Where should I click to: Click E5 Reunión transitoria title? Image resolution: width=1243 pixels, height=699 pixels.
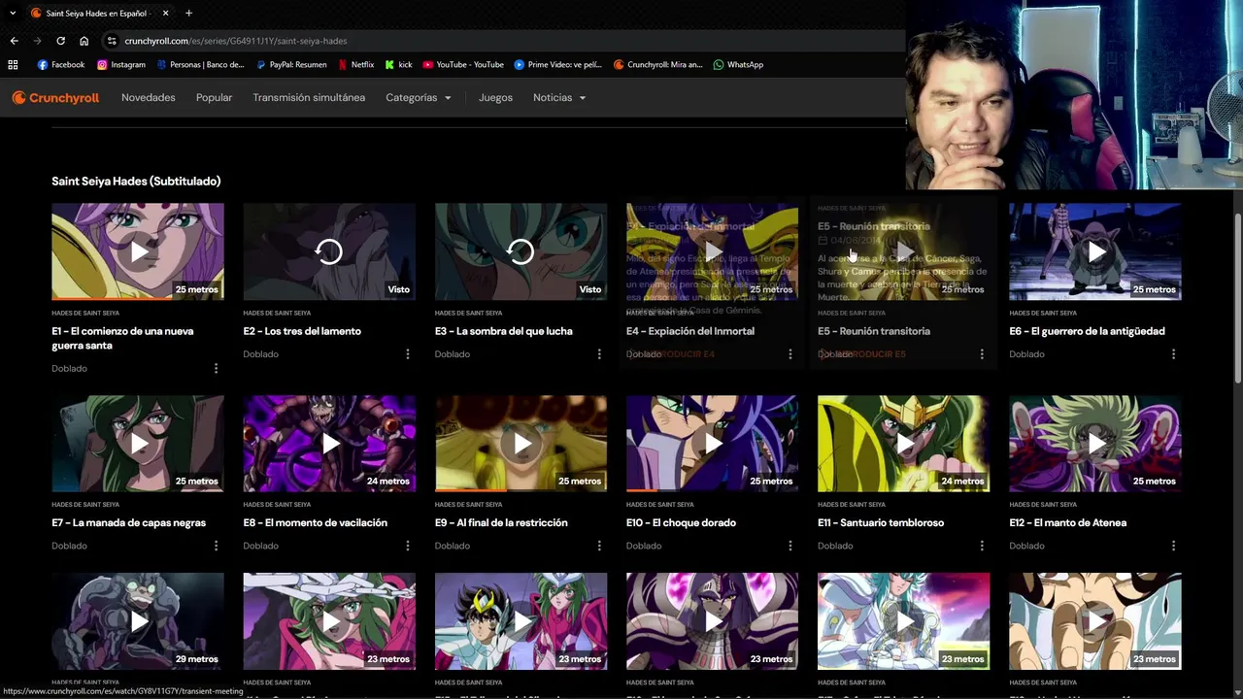pos(874,331)
